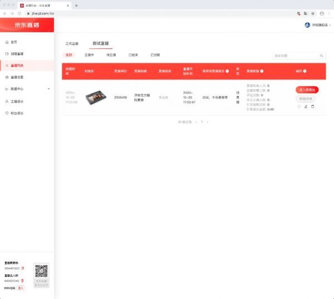Open the browser three-dot menu
Viewport: 334px width, 299px height.
(x=329, y=13)
